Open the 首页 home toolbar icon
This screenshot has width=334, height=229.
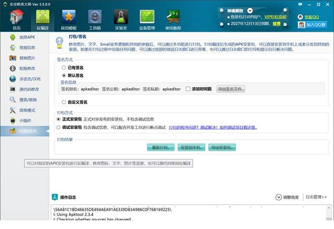click(17, 19)
